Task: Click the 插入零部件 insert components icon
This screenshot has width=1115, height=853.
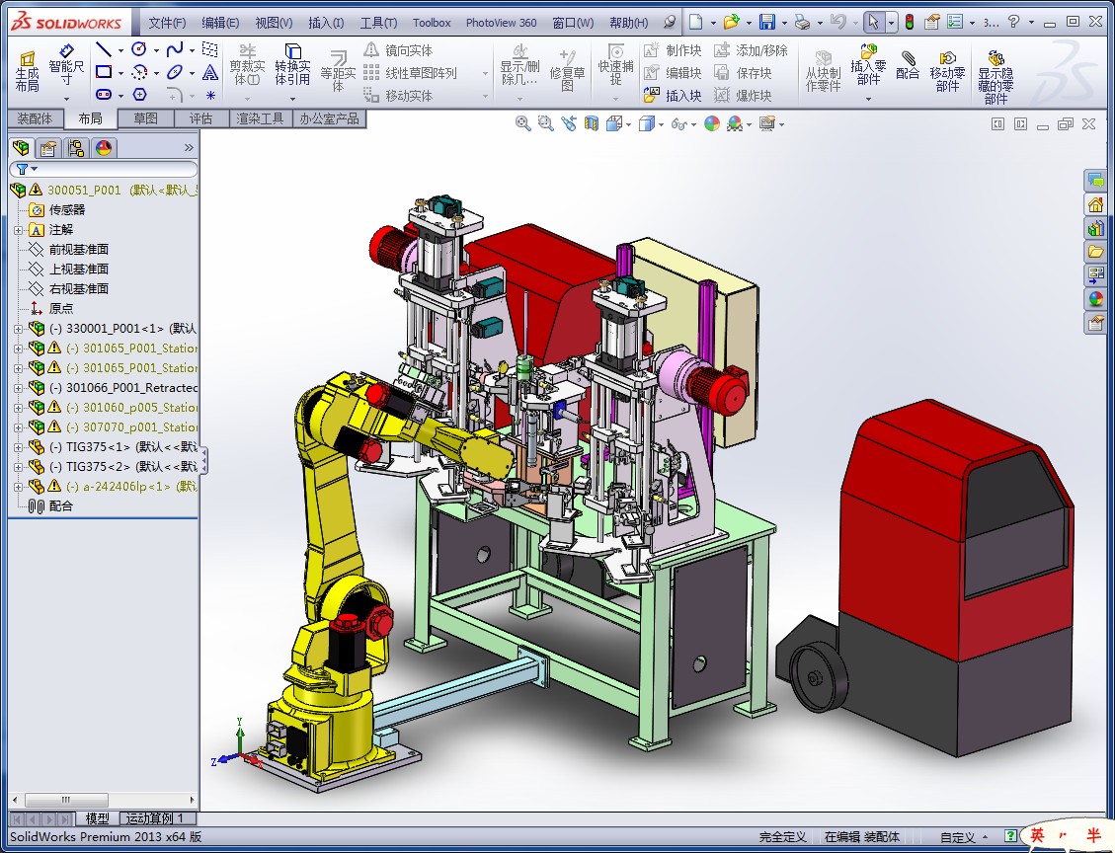Action: [868, 65]
